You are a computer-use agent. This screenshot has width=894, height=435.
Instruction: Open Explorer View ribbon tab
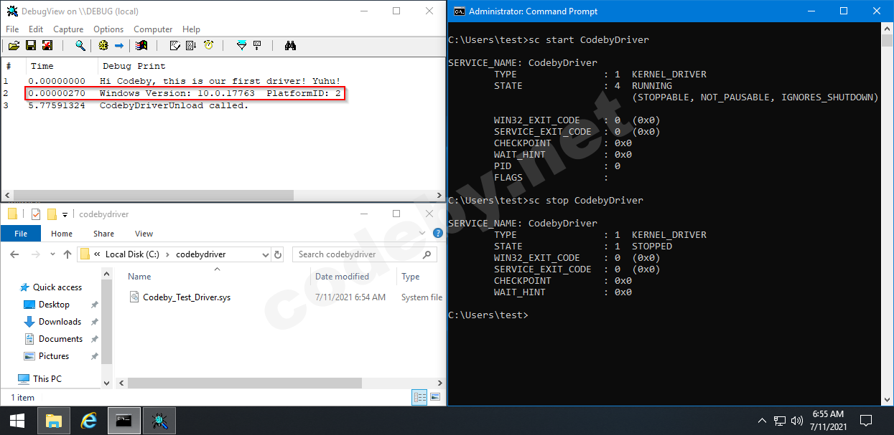coord(144,234)
